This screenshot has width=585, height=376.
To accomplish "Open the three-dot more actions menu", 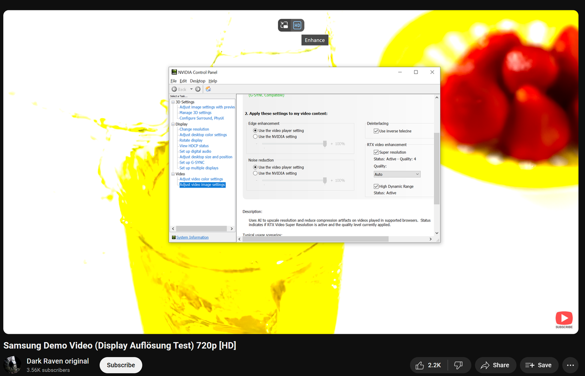I will pyautogui.click(x=570, y=365).
